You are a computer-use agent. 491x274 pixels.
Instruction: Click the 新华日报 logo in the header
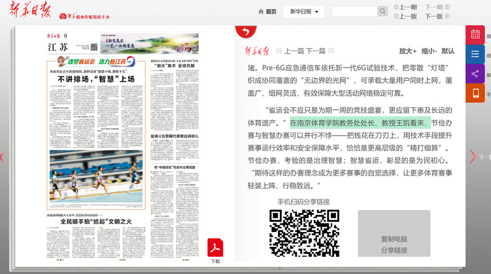tap(30, 9)
